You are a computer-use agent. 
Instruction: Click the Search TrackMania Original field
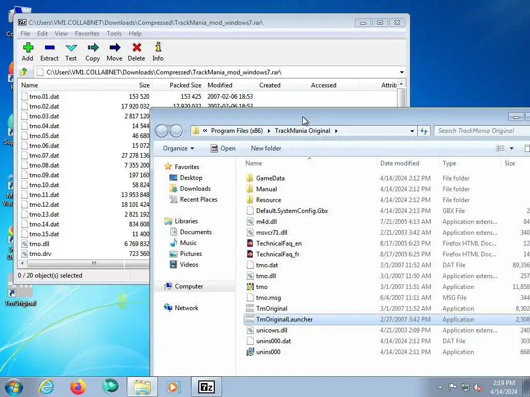click(482, 131)
